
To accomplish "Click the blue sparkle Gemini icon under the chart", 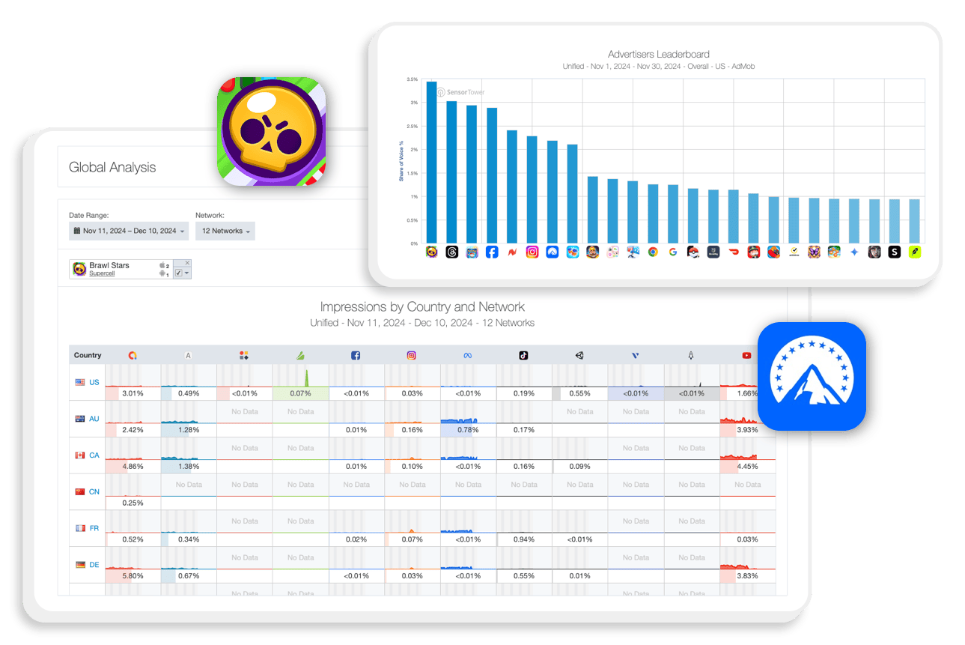I will [x=854, y=252].
